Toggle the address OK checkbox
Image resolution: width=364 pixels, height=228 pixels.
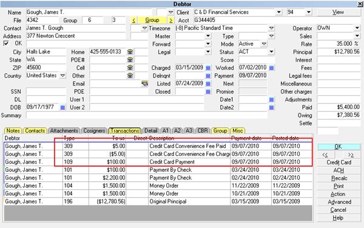pos(6,44)
